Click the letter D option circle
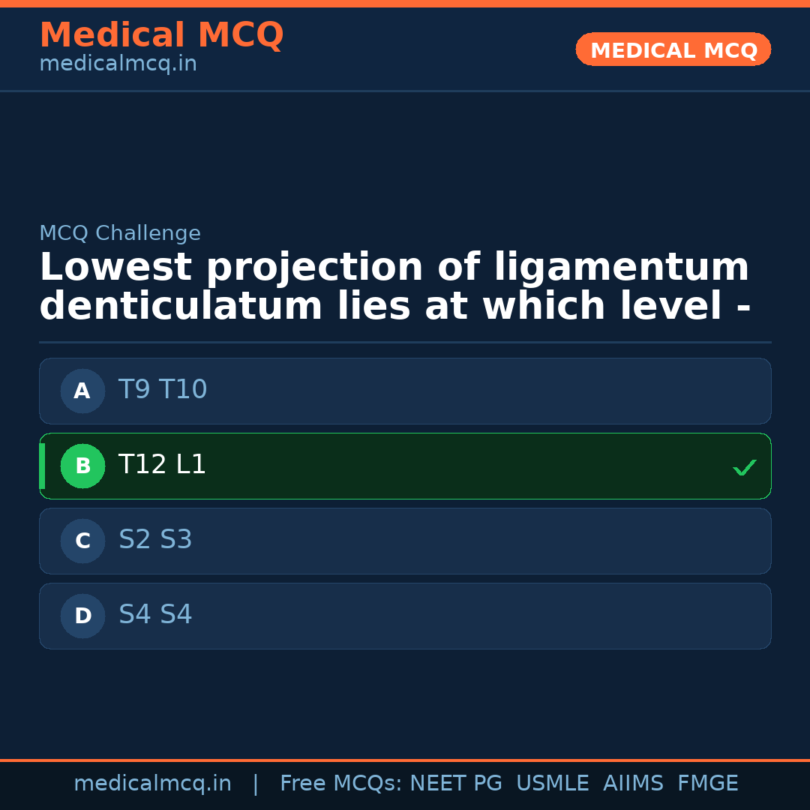 82,616
